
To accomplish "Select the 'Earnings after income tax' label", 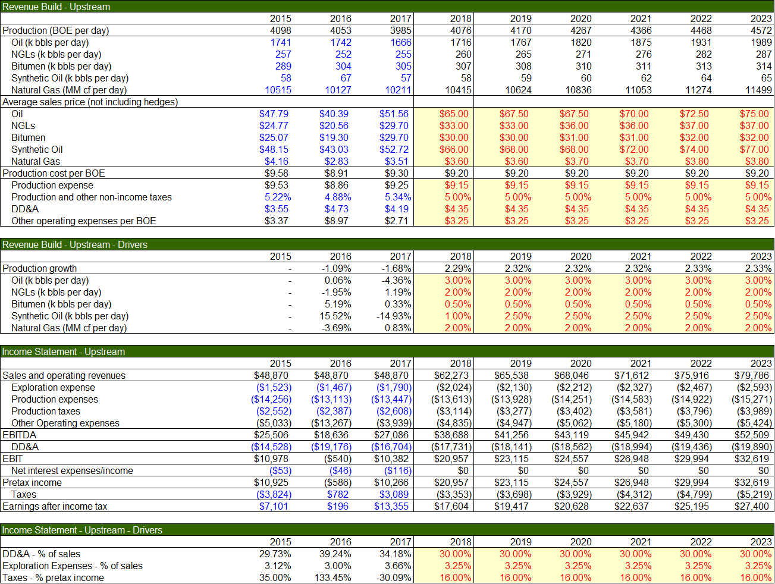I will [x=55, y=506].
